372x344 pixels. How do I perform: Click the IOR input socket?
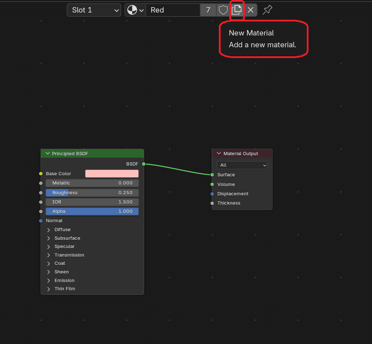pyautogui.click(x=41, y=202)
